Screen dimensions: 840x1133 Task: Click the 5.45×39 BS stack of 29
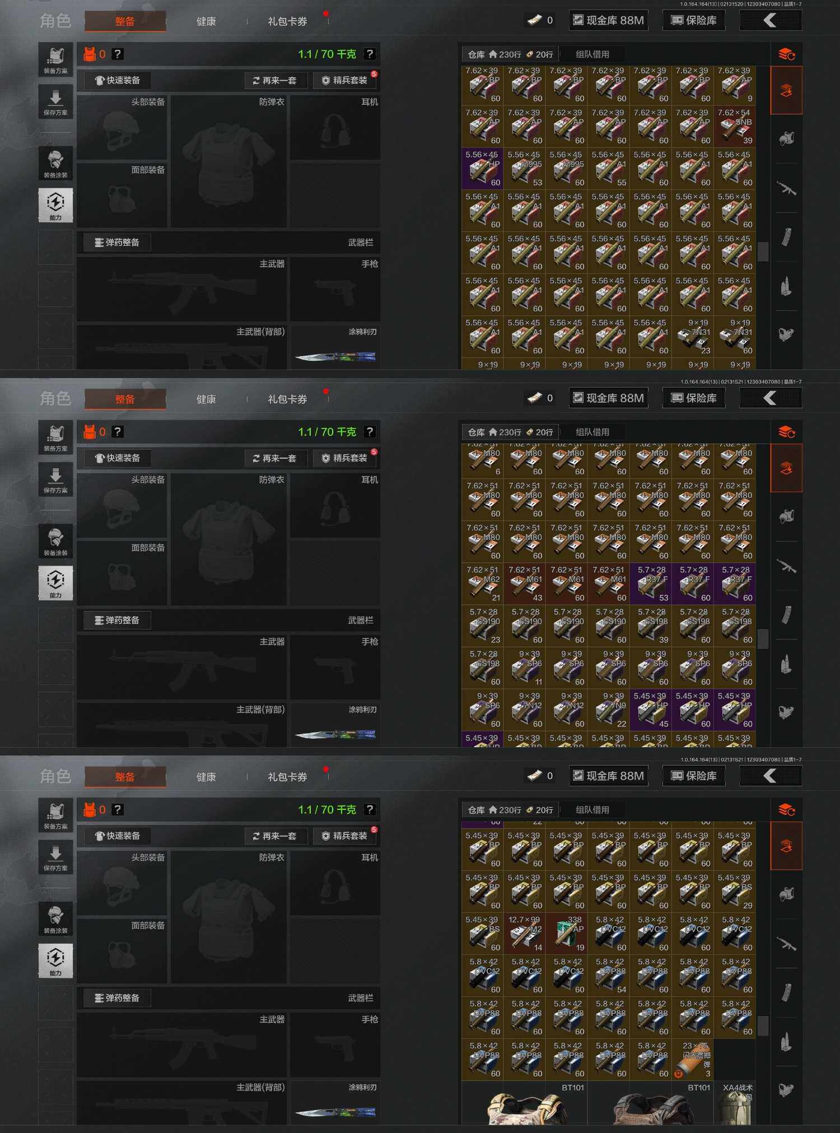(735, 892)
